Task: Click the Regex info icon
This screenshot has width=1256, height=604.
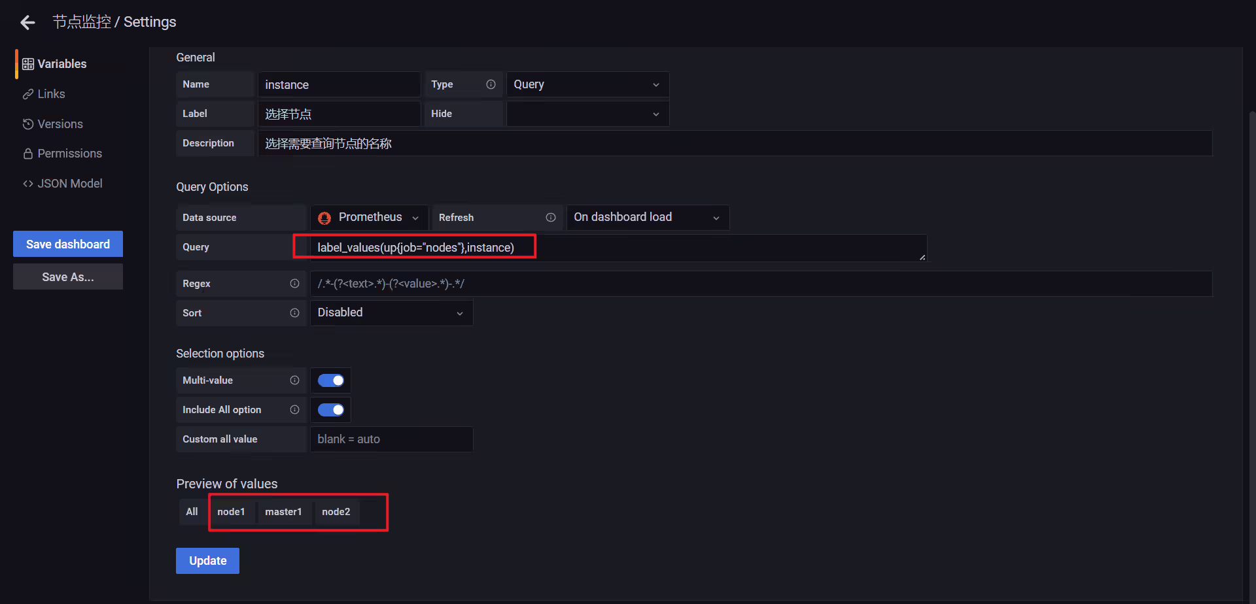Action: pos(294,284)
